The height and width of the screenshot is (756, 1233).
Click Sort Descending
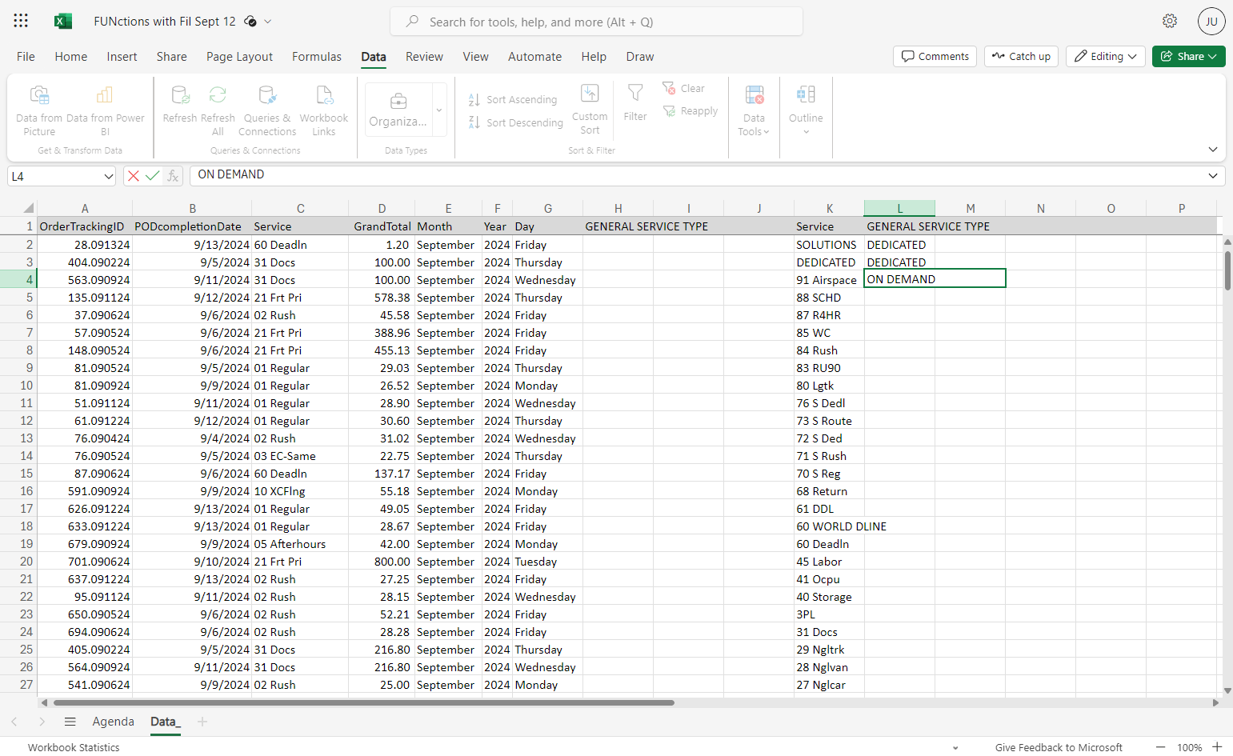[x=516, y=123]
